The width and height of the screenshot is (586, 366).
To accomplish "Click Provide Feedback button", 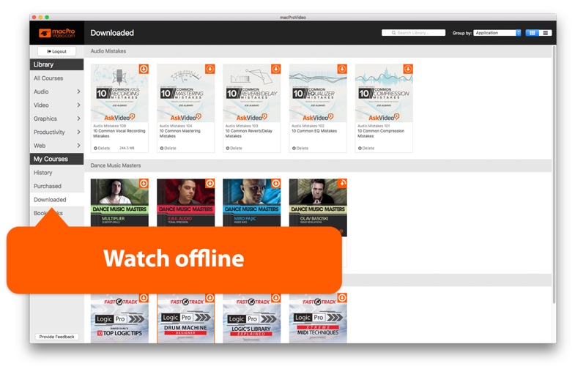I will [57, 337].
